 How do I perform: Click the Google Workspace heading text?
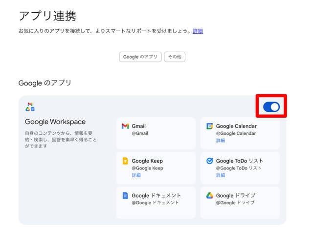click(55, 122)
